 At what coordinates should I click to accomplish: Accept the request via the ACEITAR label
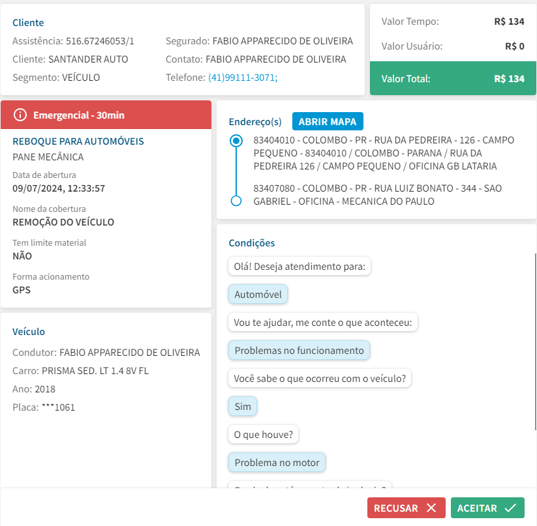coord(477,508)
